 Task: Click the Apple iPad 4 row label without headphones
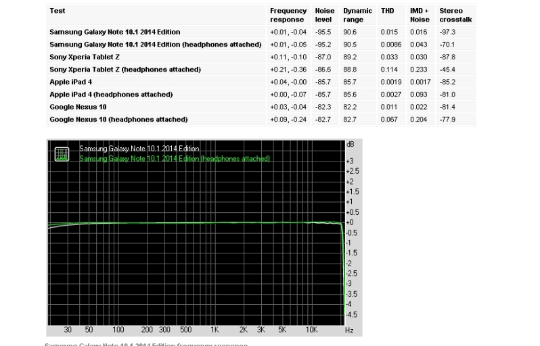pyautogui.click(x=70, y=82)
